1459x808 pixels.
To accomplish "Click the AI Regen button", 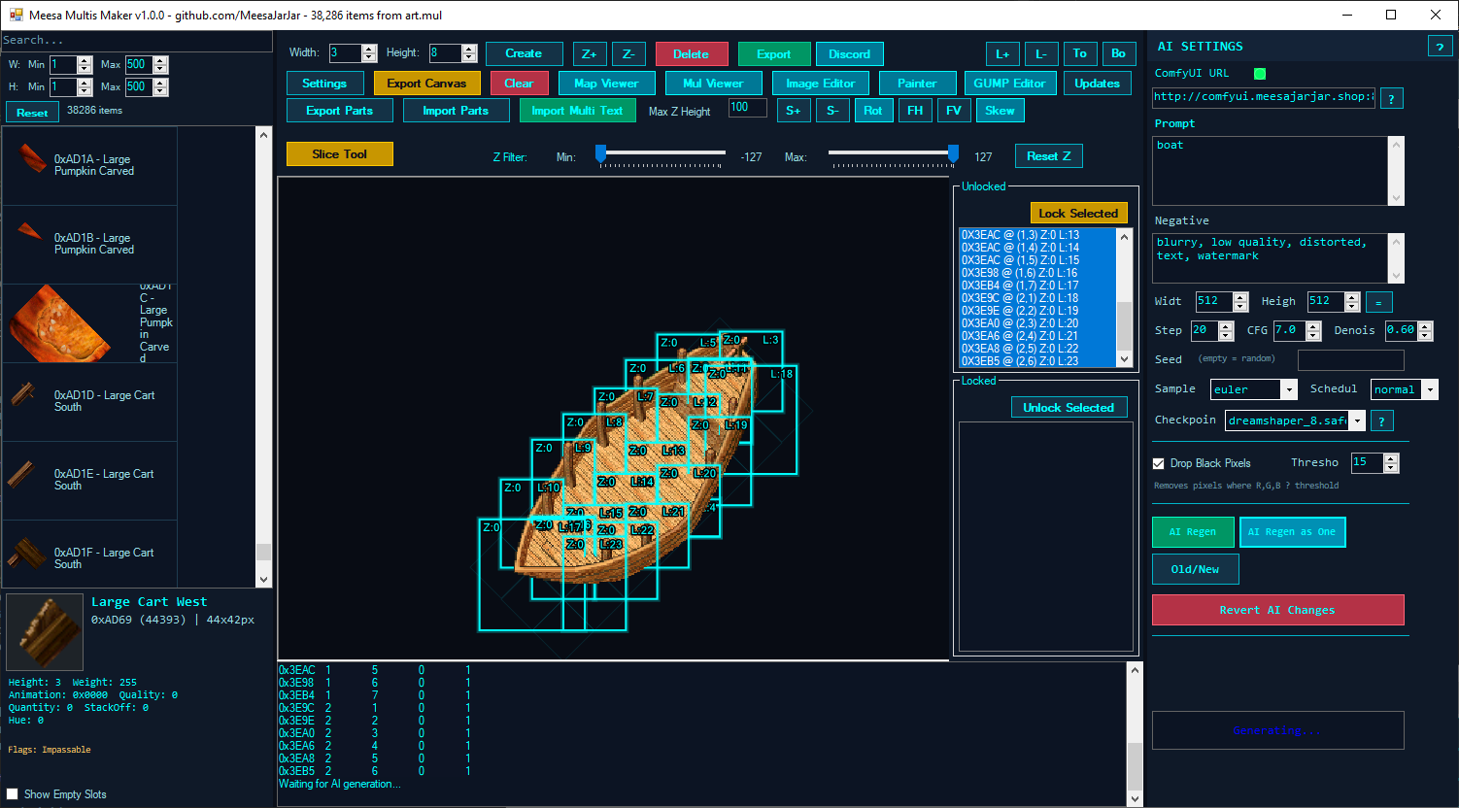I will pyautogui.click(x=1193, y=531).
